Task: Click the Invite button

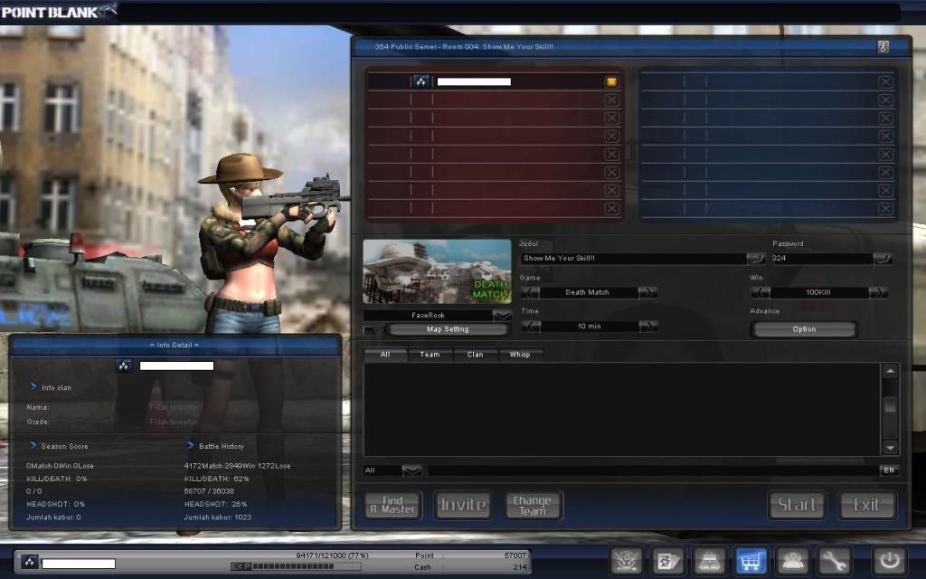Action: coord(463,505)
